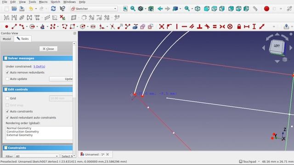Open the File menu

tap(5, 2)
